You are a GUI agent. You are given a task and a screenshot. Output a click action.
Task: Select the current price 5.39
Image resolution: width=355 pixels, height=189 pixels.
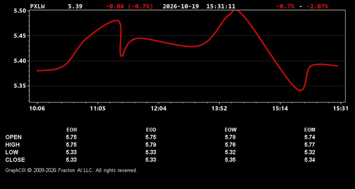[75, 6]
